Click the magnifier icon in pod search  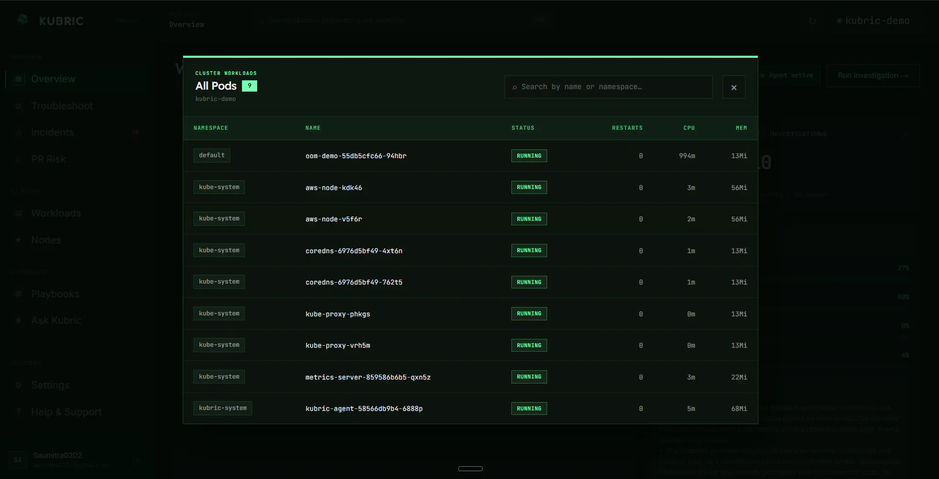[x=514, y=87]
